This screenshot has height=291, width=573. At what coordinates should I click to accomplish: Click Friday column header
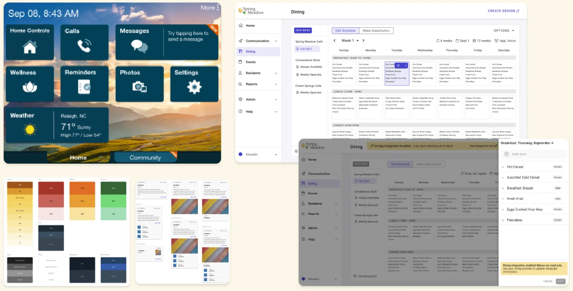coord(478,50)
